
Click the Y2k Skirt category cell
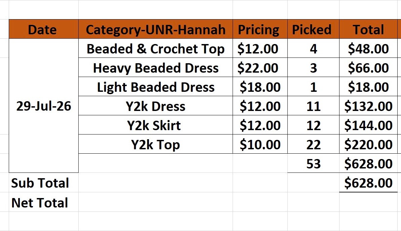click(156, 125)
